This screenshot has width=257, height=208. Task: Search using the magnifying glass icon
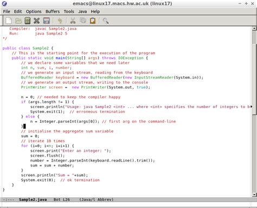click(106, 21)
